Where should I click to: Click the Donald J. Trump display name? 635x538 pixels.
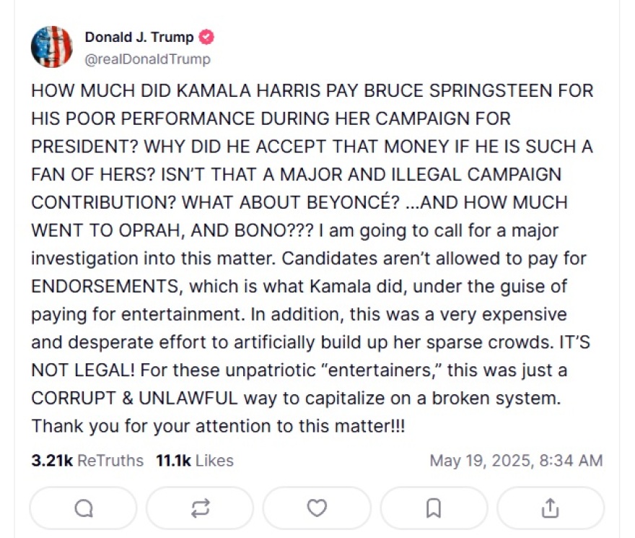[139, 38]
